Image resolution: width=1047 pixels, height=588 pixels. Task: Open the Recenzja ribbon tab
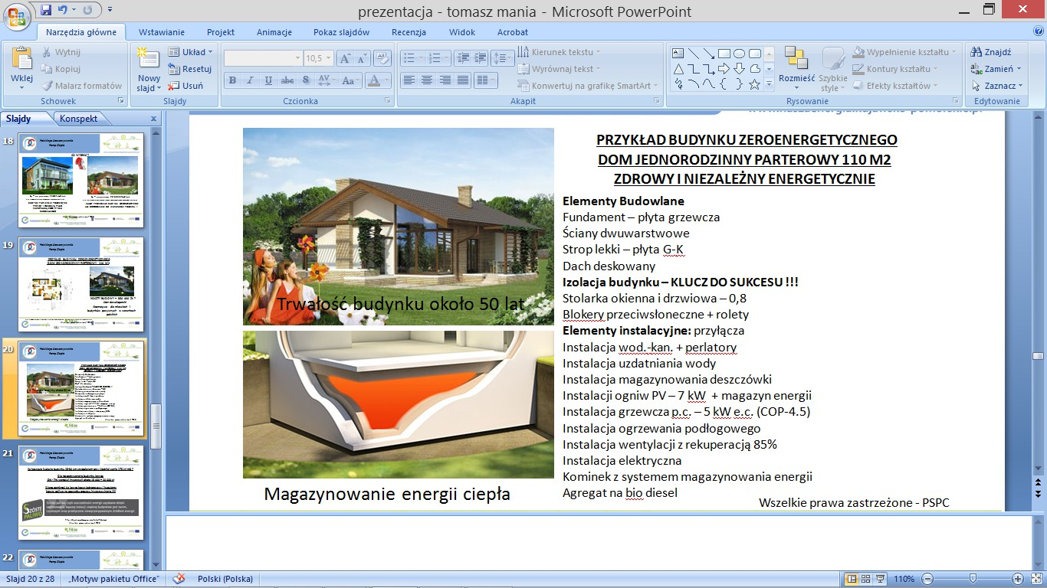[x=409, y=32]
